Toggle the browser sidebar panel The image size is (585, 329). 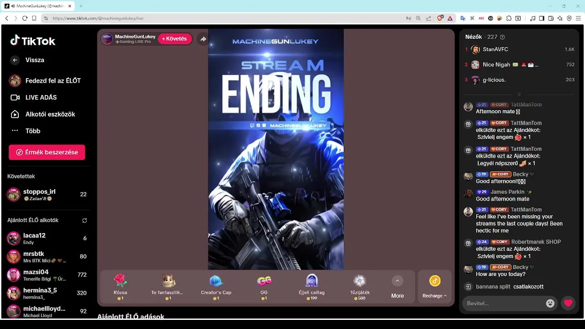click(542, 18)
